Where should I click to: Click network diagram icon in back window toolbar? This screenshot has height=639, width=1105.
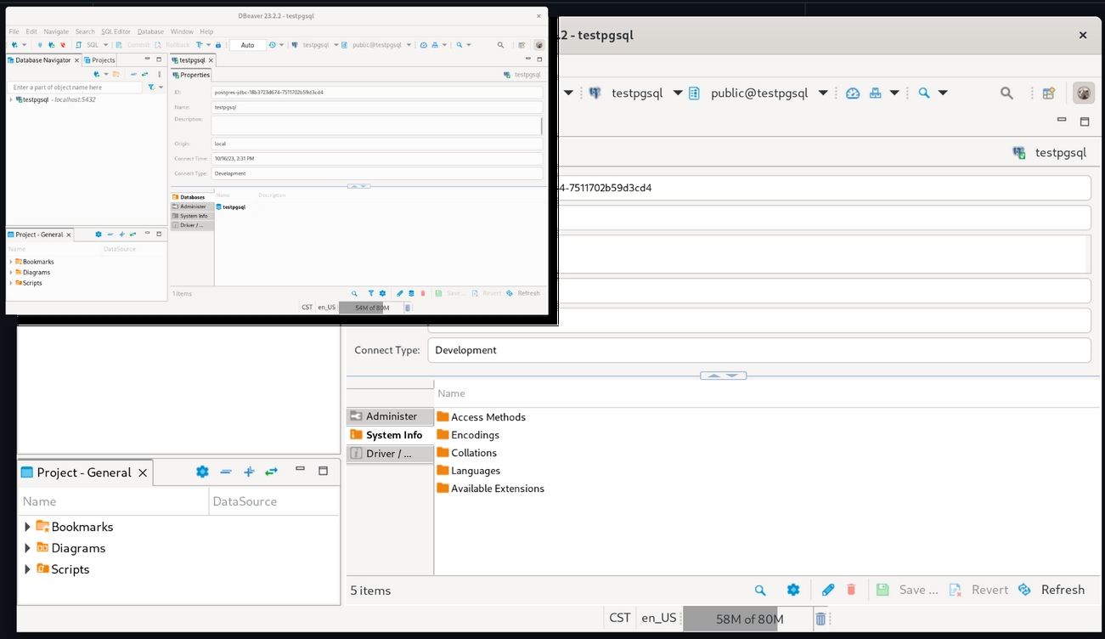[876, 93]
